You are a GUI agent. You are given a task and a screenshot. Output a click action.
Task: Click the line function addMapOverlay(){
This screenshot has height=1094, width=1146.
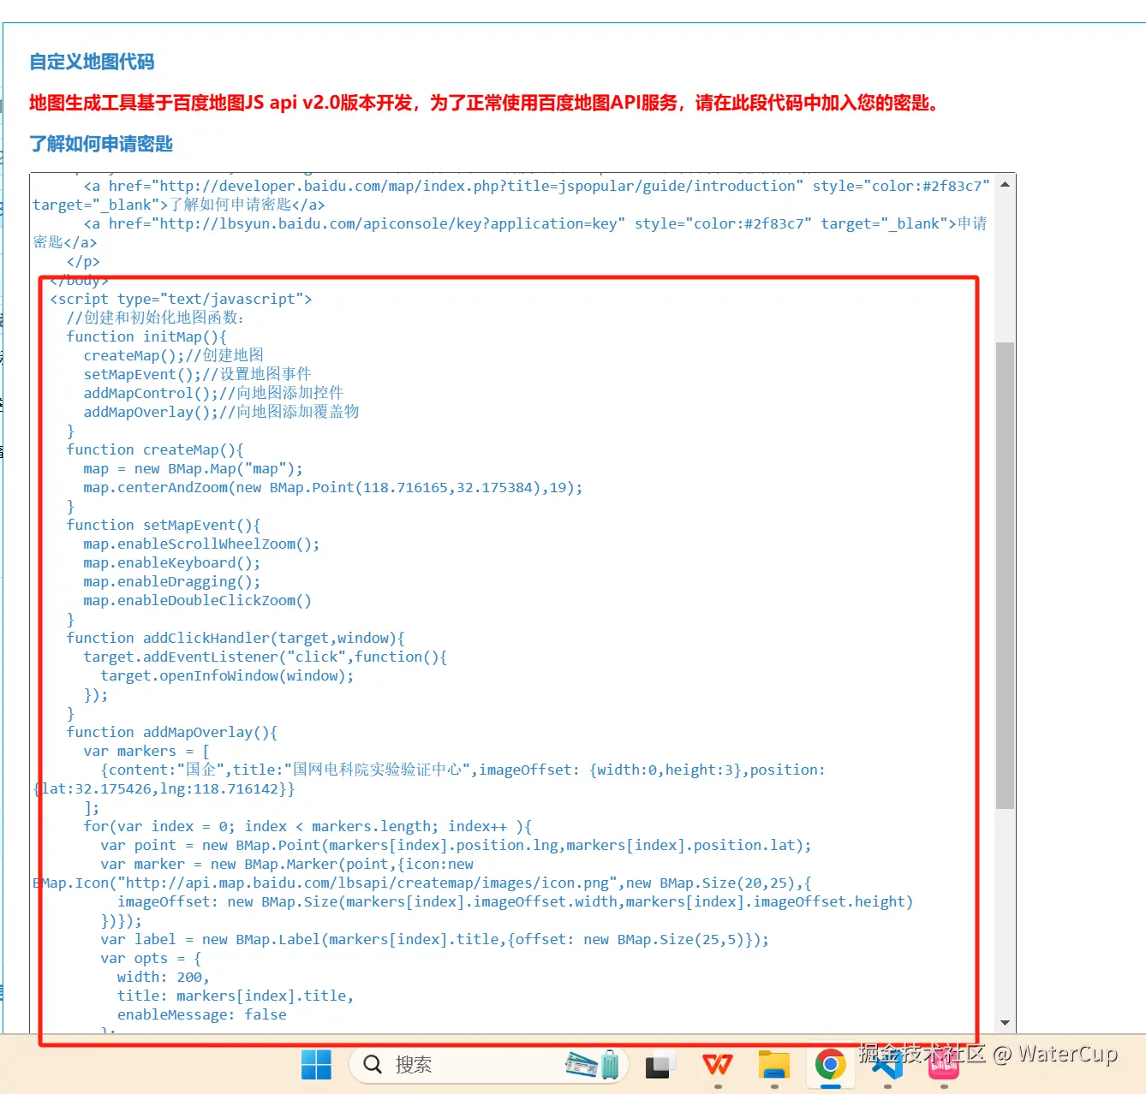click(172, 732)
